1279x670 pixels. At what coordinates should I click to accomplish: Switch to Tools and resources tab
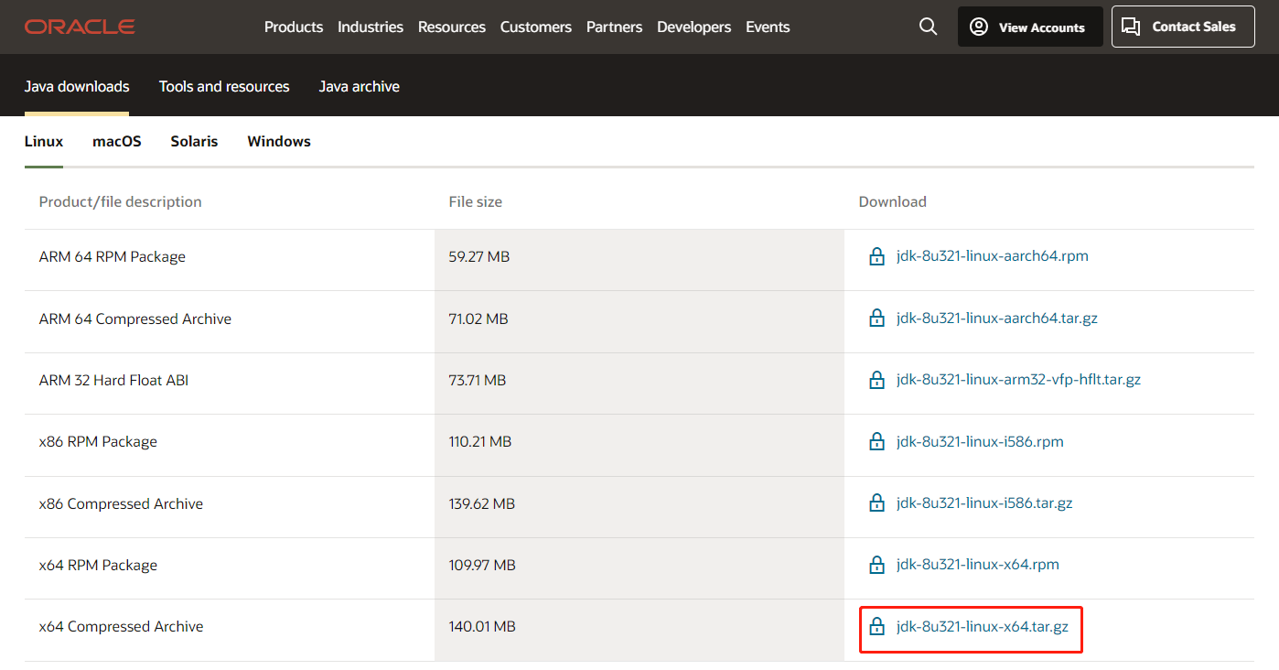coord(224,87)
